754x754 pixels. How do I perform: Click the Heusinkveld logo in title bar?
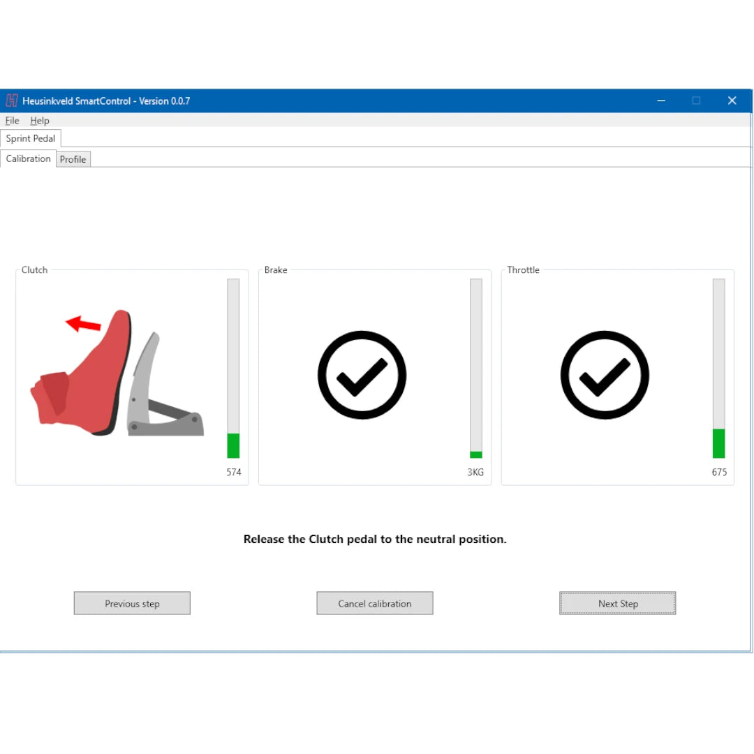coord(11,101)
